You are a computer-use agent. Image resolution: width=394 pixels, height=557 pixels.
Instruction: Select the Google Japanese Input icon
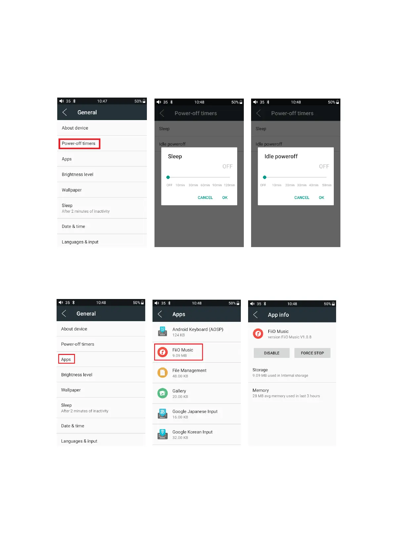coord(162,414)
